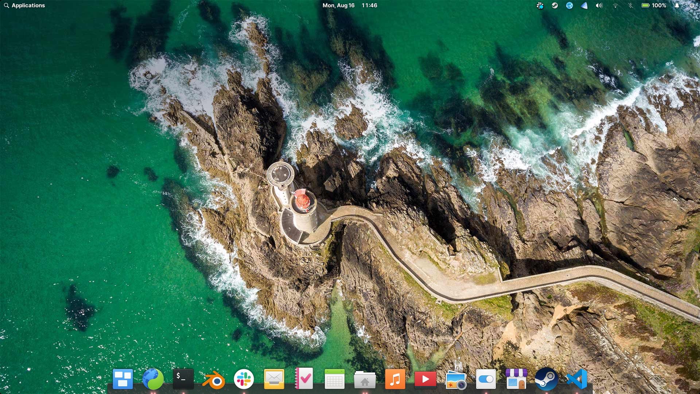Open Mail from the dock
The image size is (700, 394).
tap(274, 379)
